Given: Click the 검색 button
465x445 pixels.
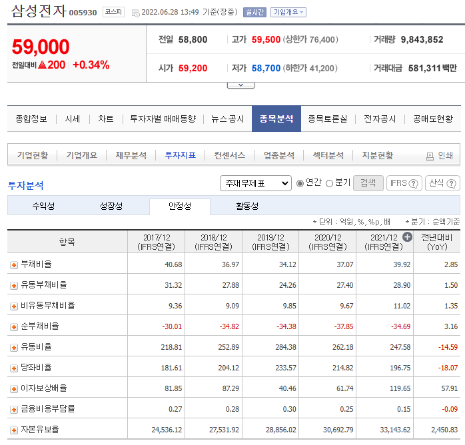Looking at the screenshot, I should tap(368, 183).
